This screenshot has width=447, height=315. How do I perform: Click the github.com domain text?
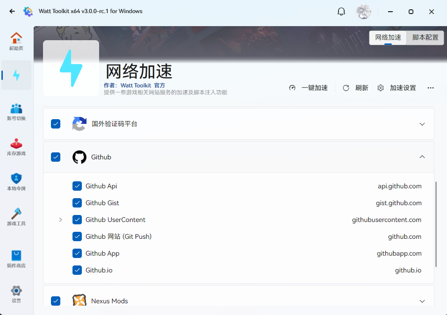[x=404, y=236]
